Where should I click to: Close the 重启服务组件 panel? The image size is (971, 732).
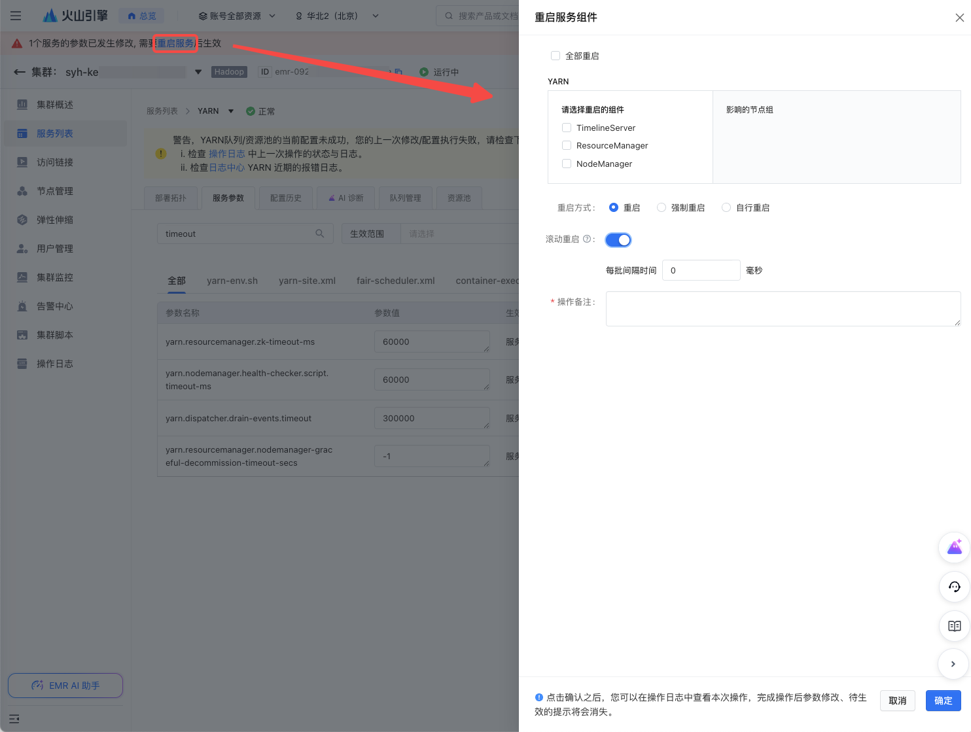[960, 18]
